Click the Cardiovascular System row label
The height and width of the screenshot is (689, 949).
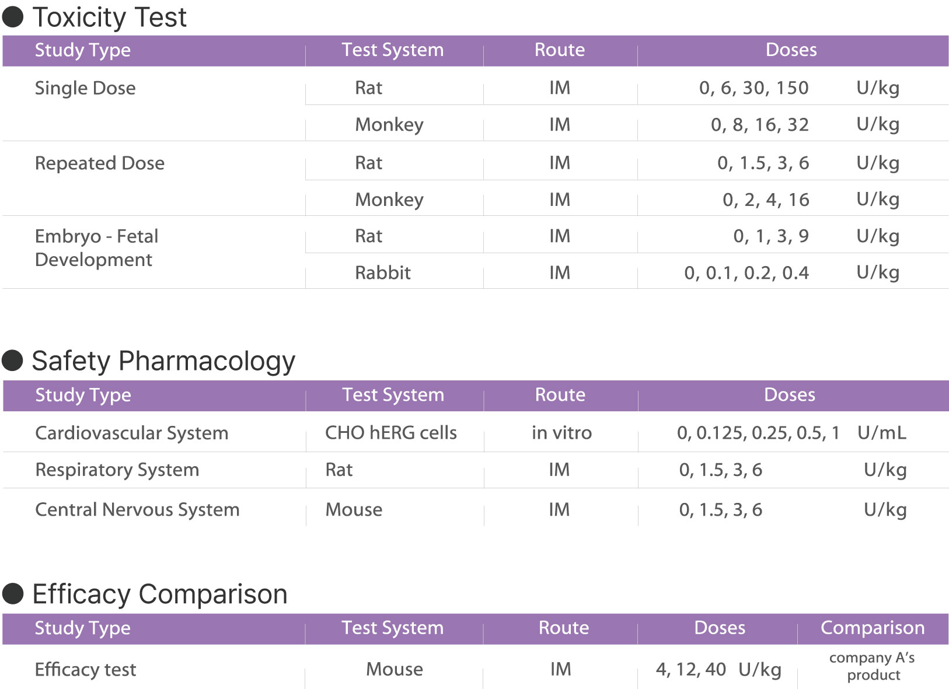point(132,433)
